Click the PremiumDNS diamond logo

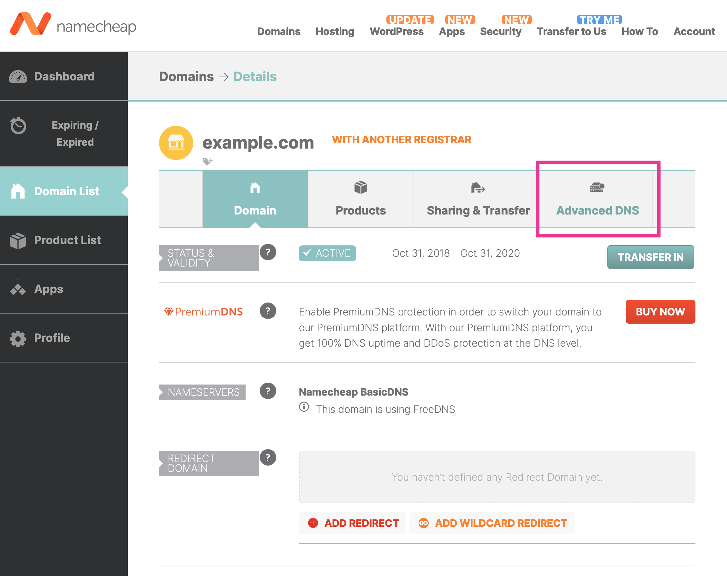tap(203, 312)
